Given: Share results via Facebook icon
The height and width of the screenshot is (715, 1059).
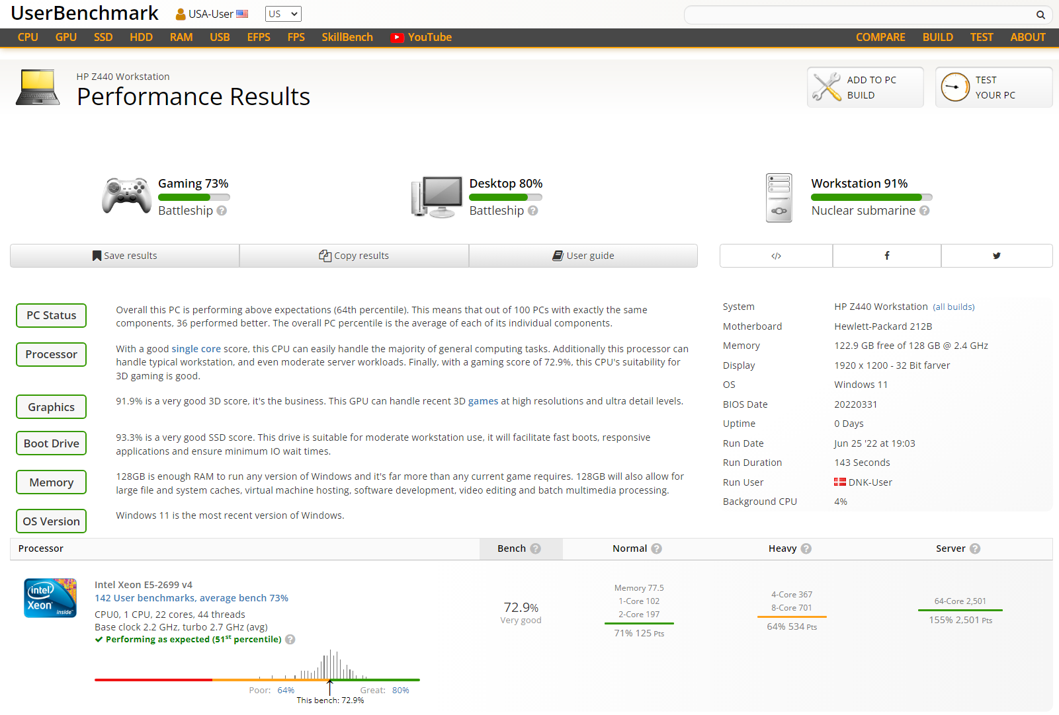Looking at the screenshot, I should pyautogui.click(x=886, y=256).
